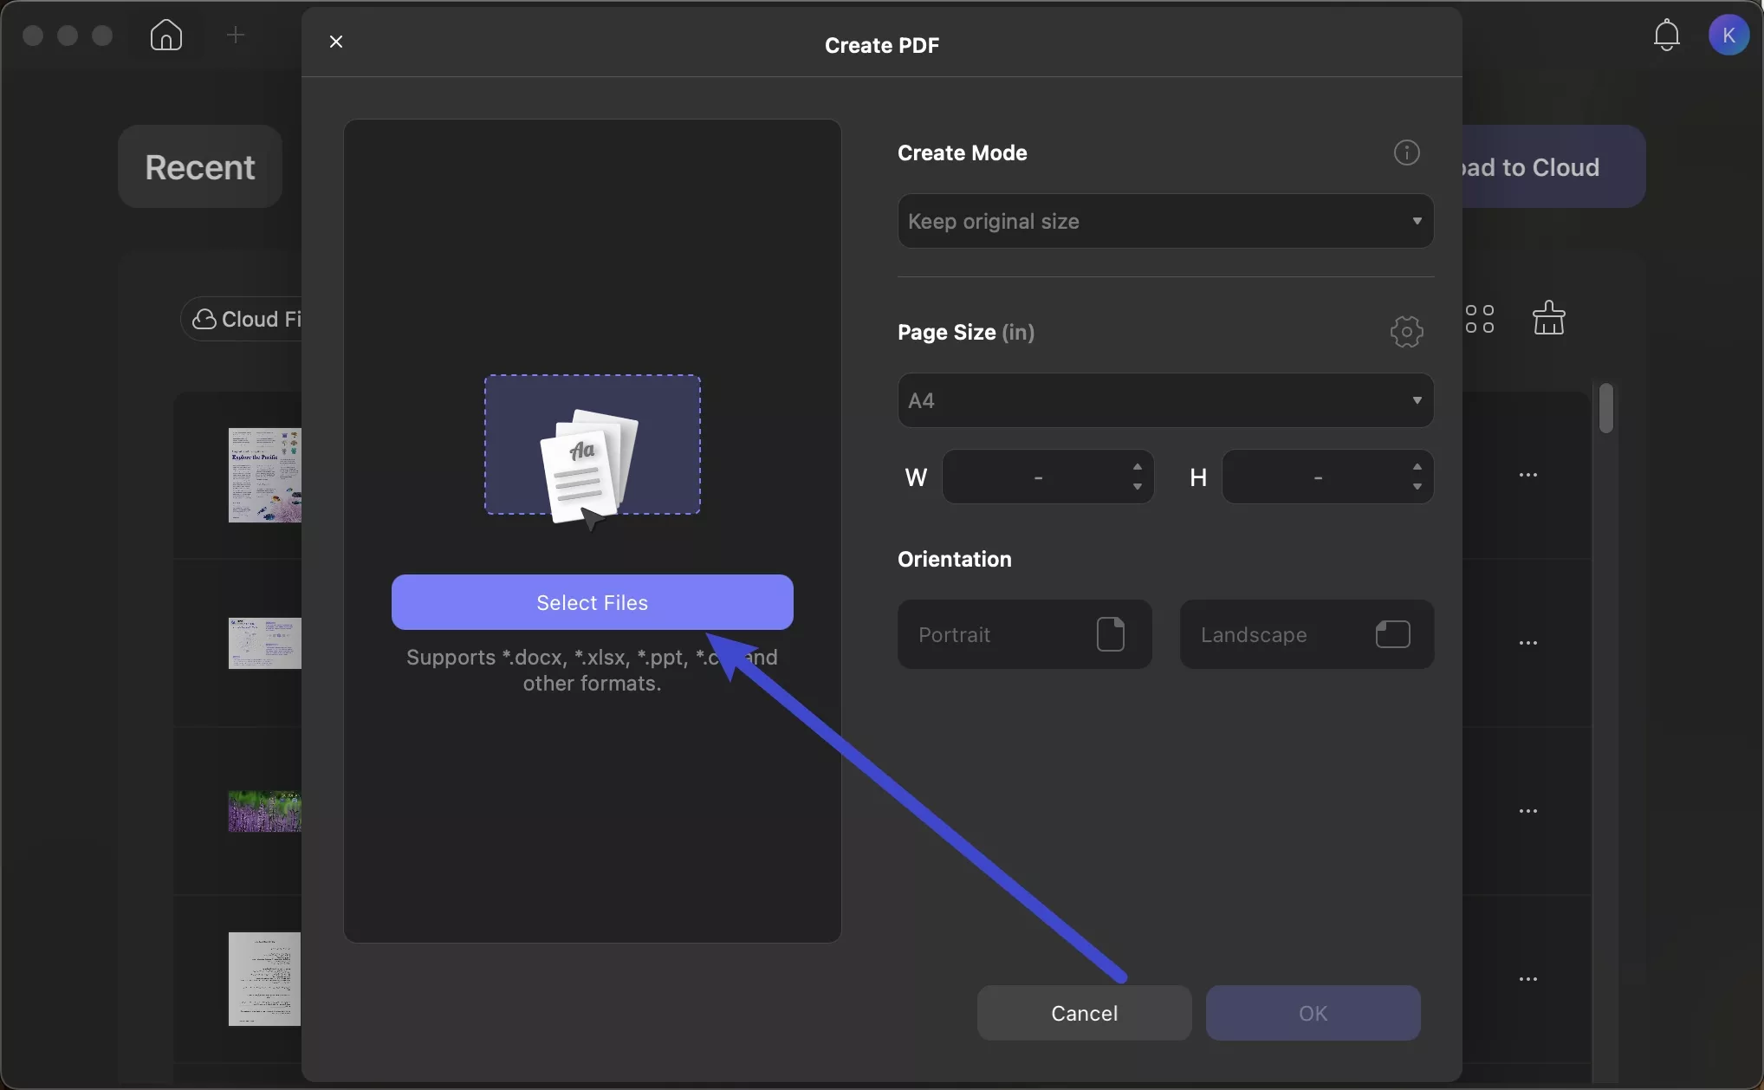Screen dimensions: 1764x1090
Task: Expand the more options menu beside Portrait row
Action: click(1528, 643)
